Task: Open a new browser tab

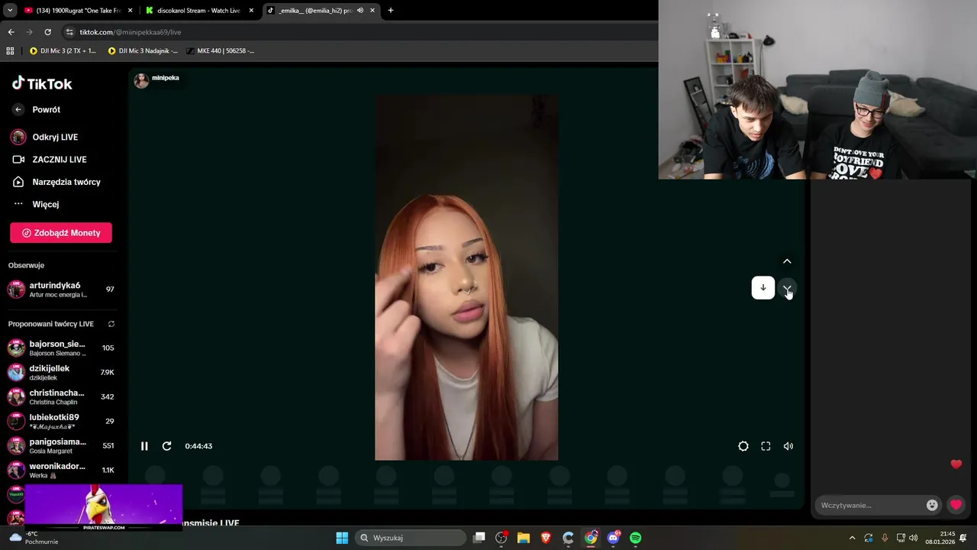Action: [391, 11]
